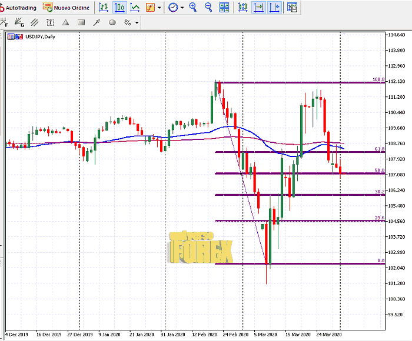The image size is (412, 341).
Task: Switch chart to line chart view
Action: [135, 8]
